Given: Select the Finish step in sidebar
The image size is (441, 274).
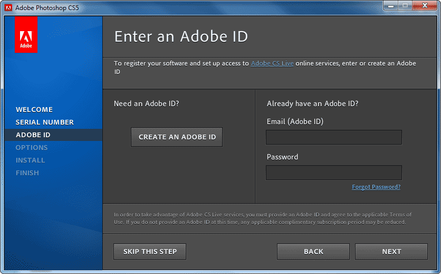Looking at the screenshot, I should (27, 173).
